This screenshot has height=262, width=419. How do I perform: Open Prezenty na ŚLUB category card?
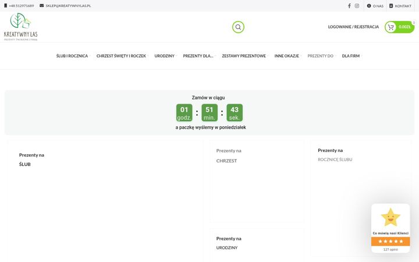(105, 200)
